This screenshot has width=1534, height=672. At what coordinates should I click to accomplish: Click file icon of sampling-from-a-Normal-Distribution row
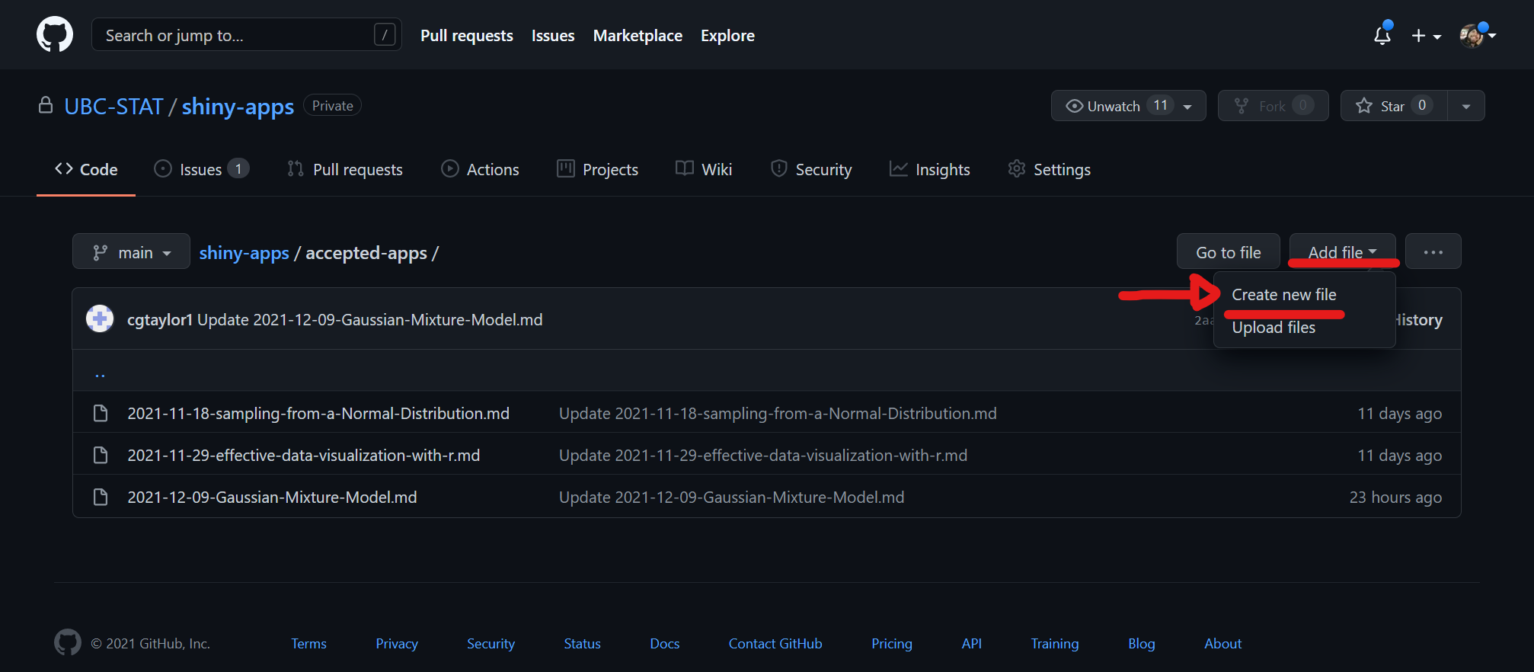pyautogui.click(x=100, y=413)
